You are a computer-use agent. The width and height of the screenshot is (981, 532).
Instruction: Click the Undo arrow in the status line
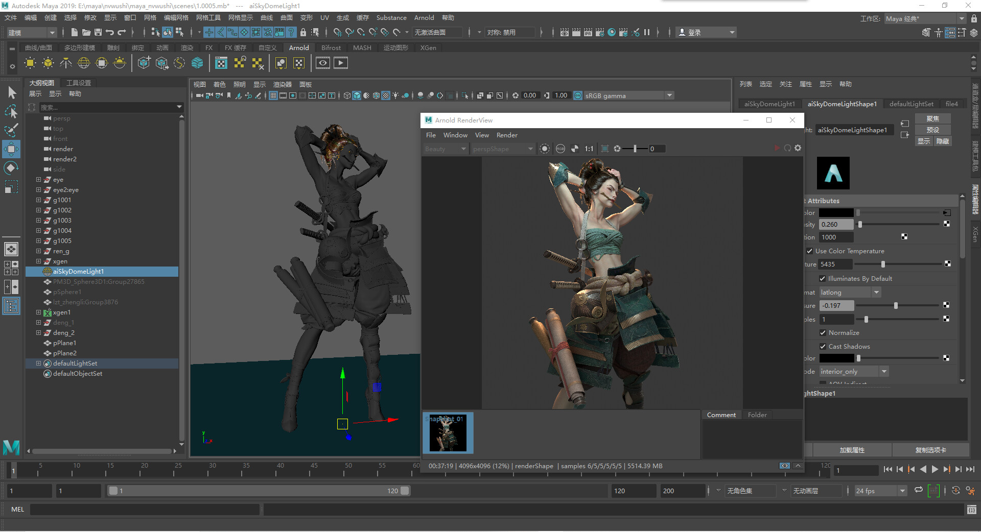110,32
